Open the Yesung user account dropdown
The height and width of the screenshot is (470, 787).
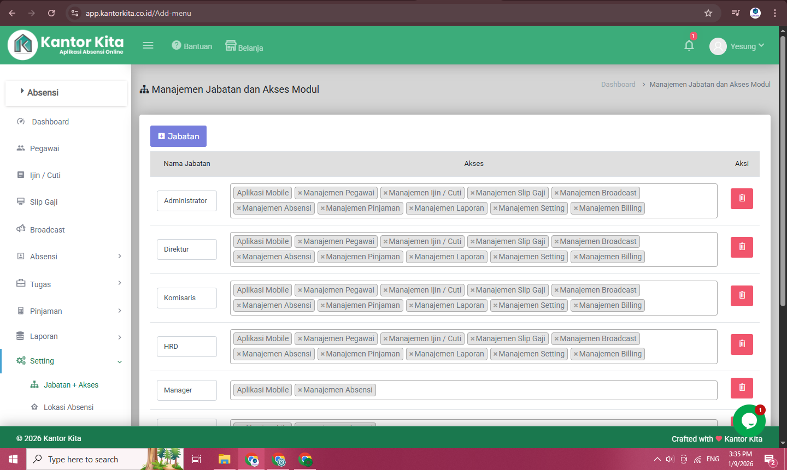pos(737,46)
